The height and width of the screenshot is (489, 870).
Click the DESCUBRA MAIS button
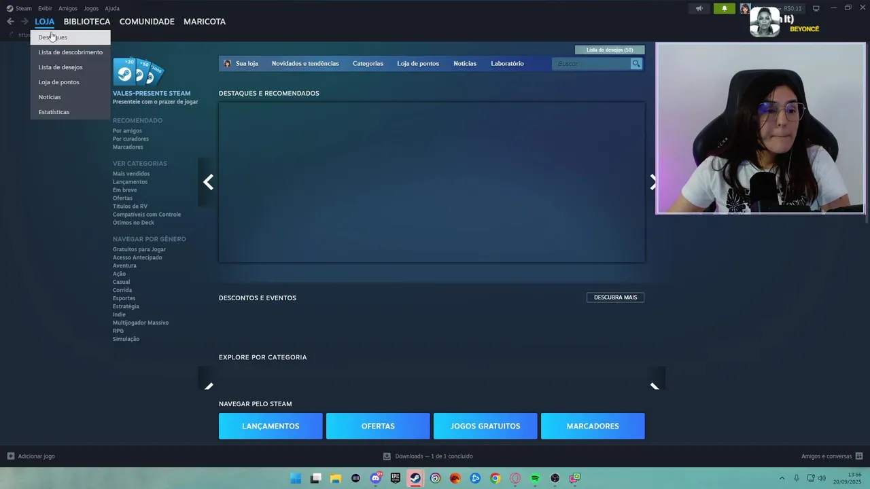[x=615, y=297]
